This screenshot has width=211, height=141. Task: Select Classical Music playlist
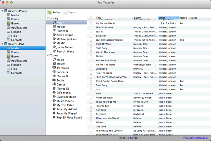[x=66, y=97]
